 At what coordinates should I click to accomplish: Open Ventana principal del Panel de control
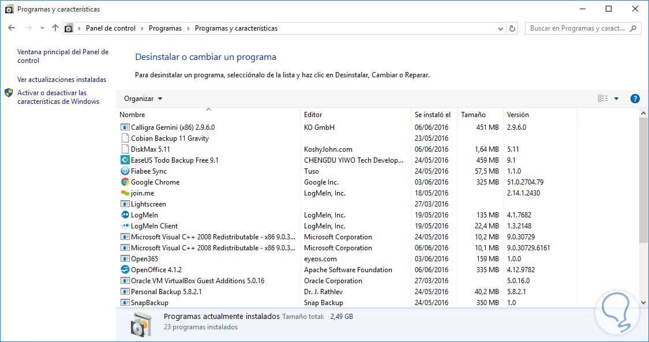point(63,57)
